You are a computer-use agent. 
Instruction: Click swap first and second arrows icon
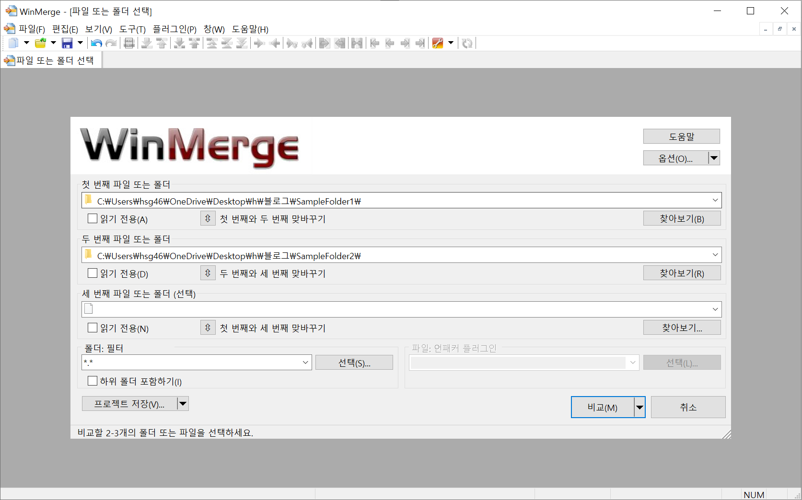[x=208, y=218]
